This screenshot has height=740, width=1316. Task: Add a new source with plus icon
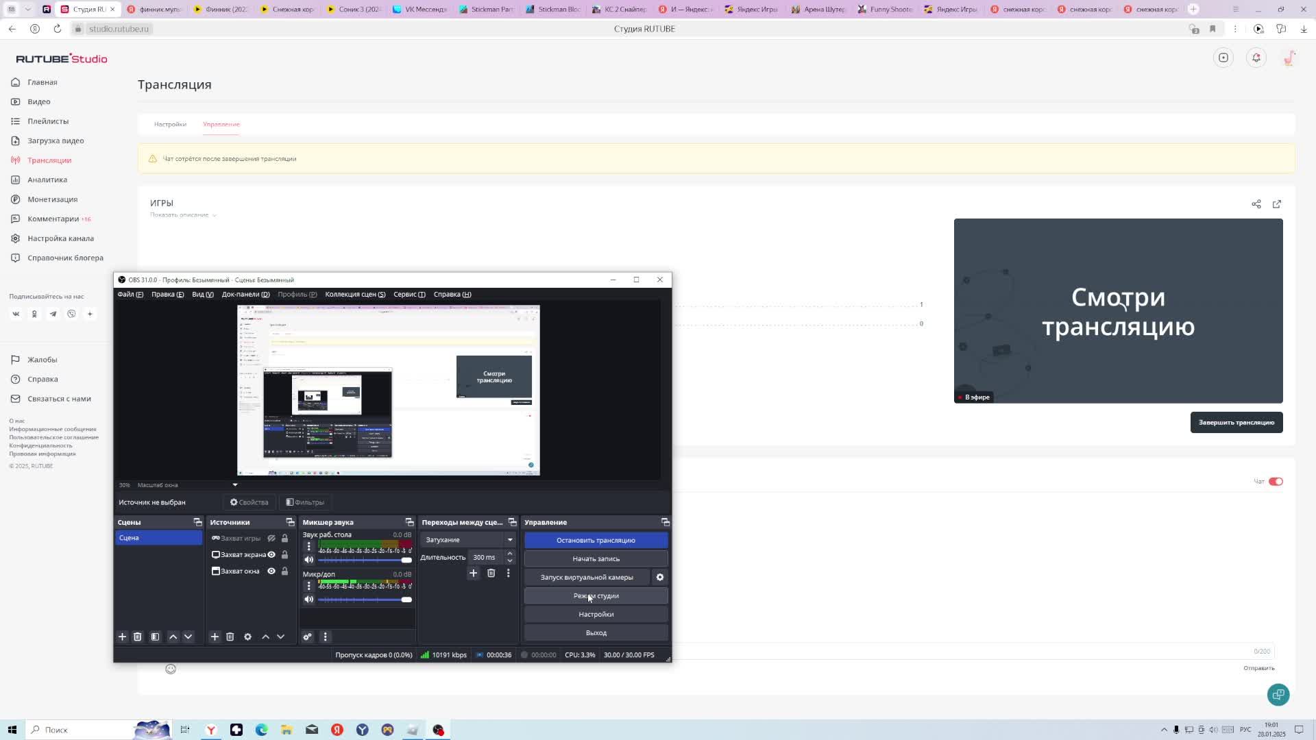pyautogui.click(x=215, y=637)
